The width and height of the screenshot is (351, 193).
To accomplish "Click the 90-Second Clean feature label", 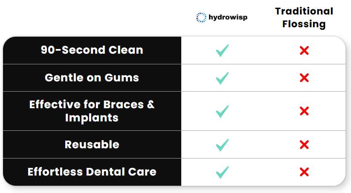I will [92, 50].
